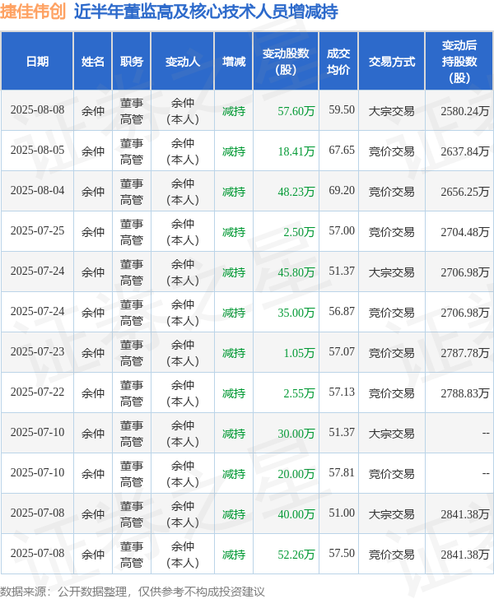494x599 pixels.
Task: Click the 数据来源 footer note
Action: [x=133, y=592]
